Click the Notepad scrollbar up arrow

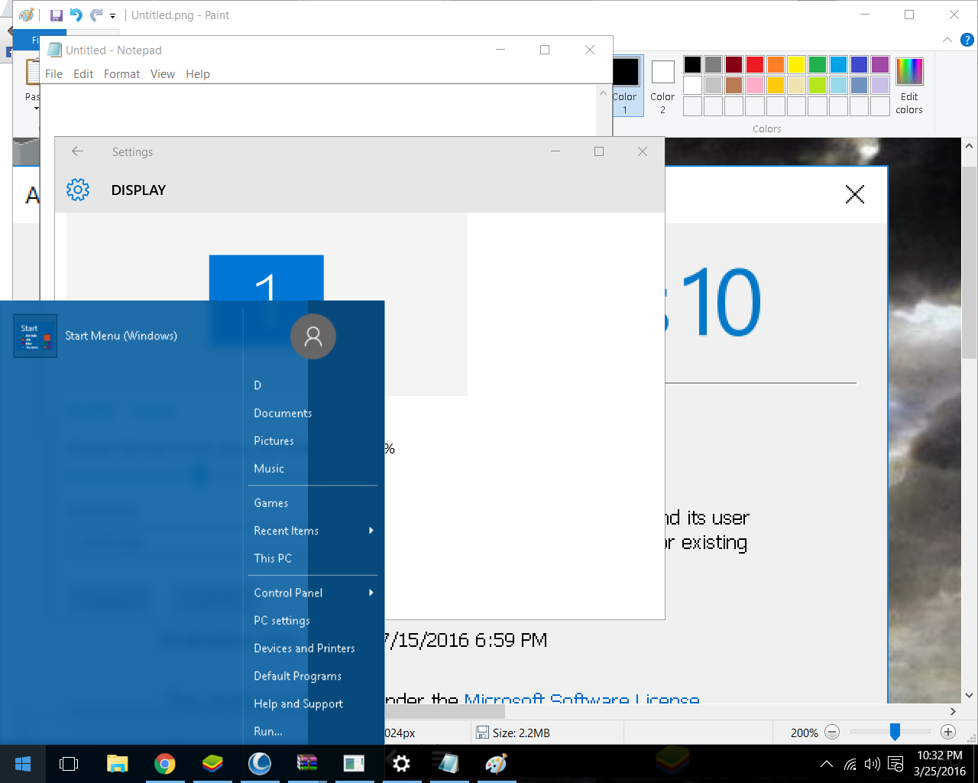click(603, 94)
